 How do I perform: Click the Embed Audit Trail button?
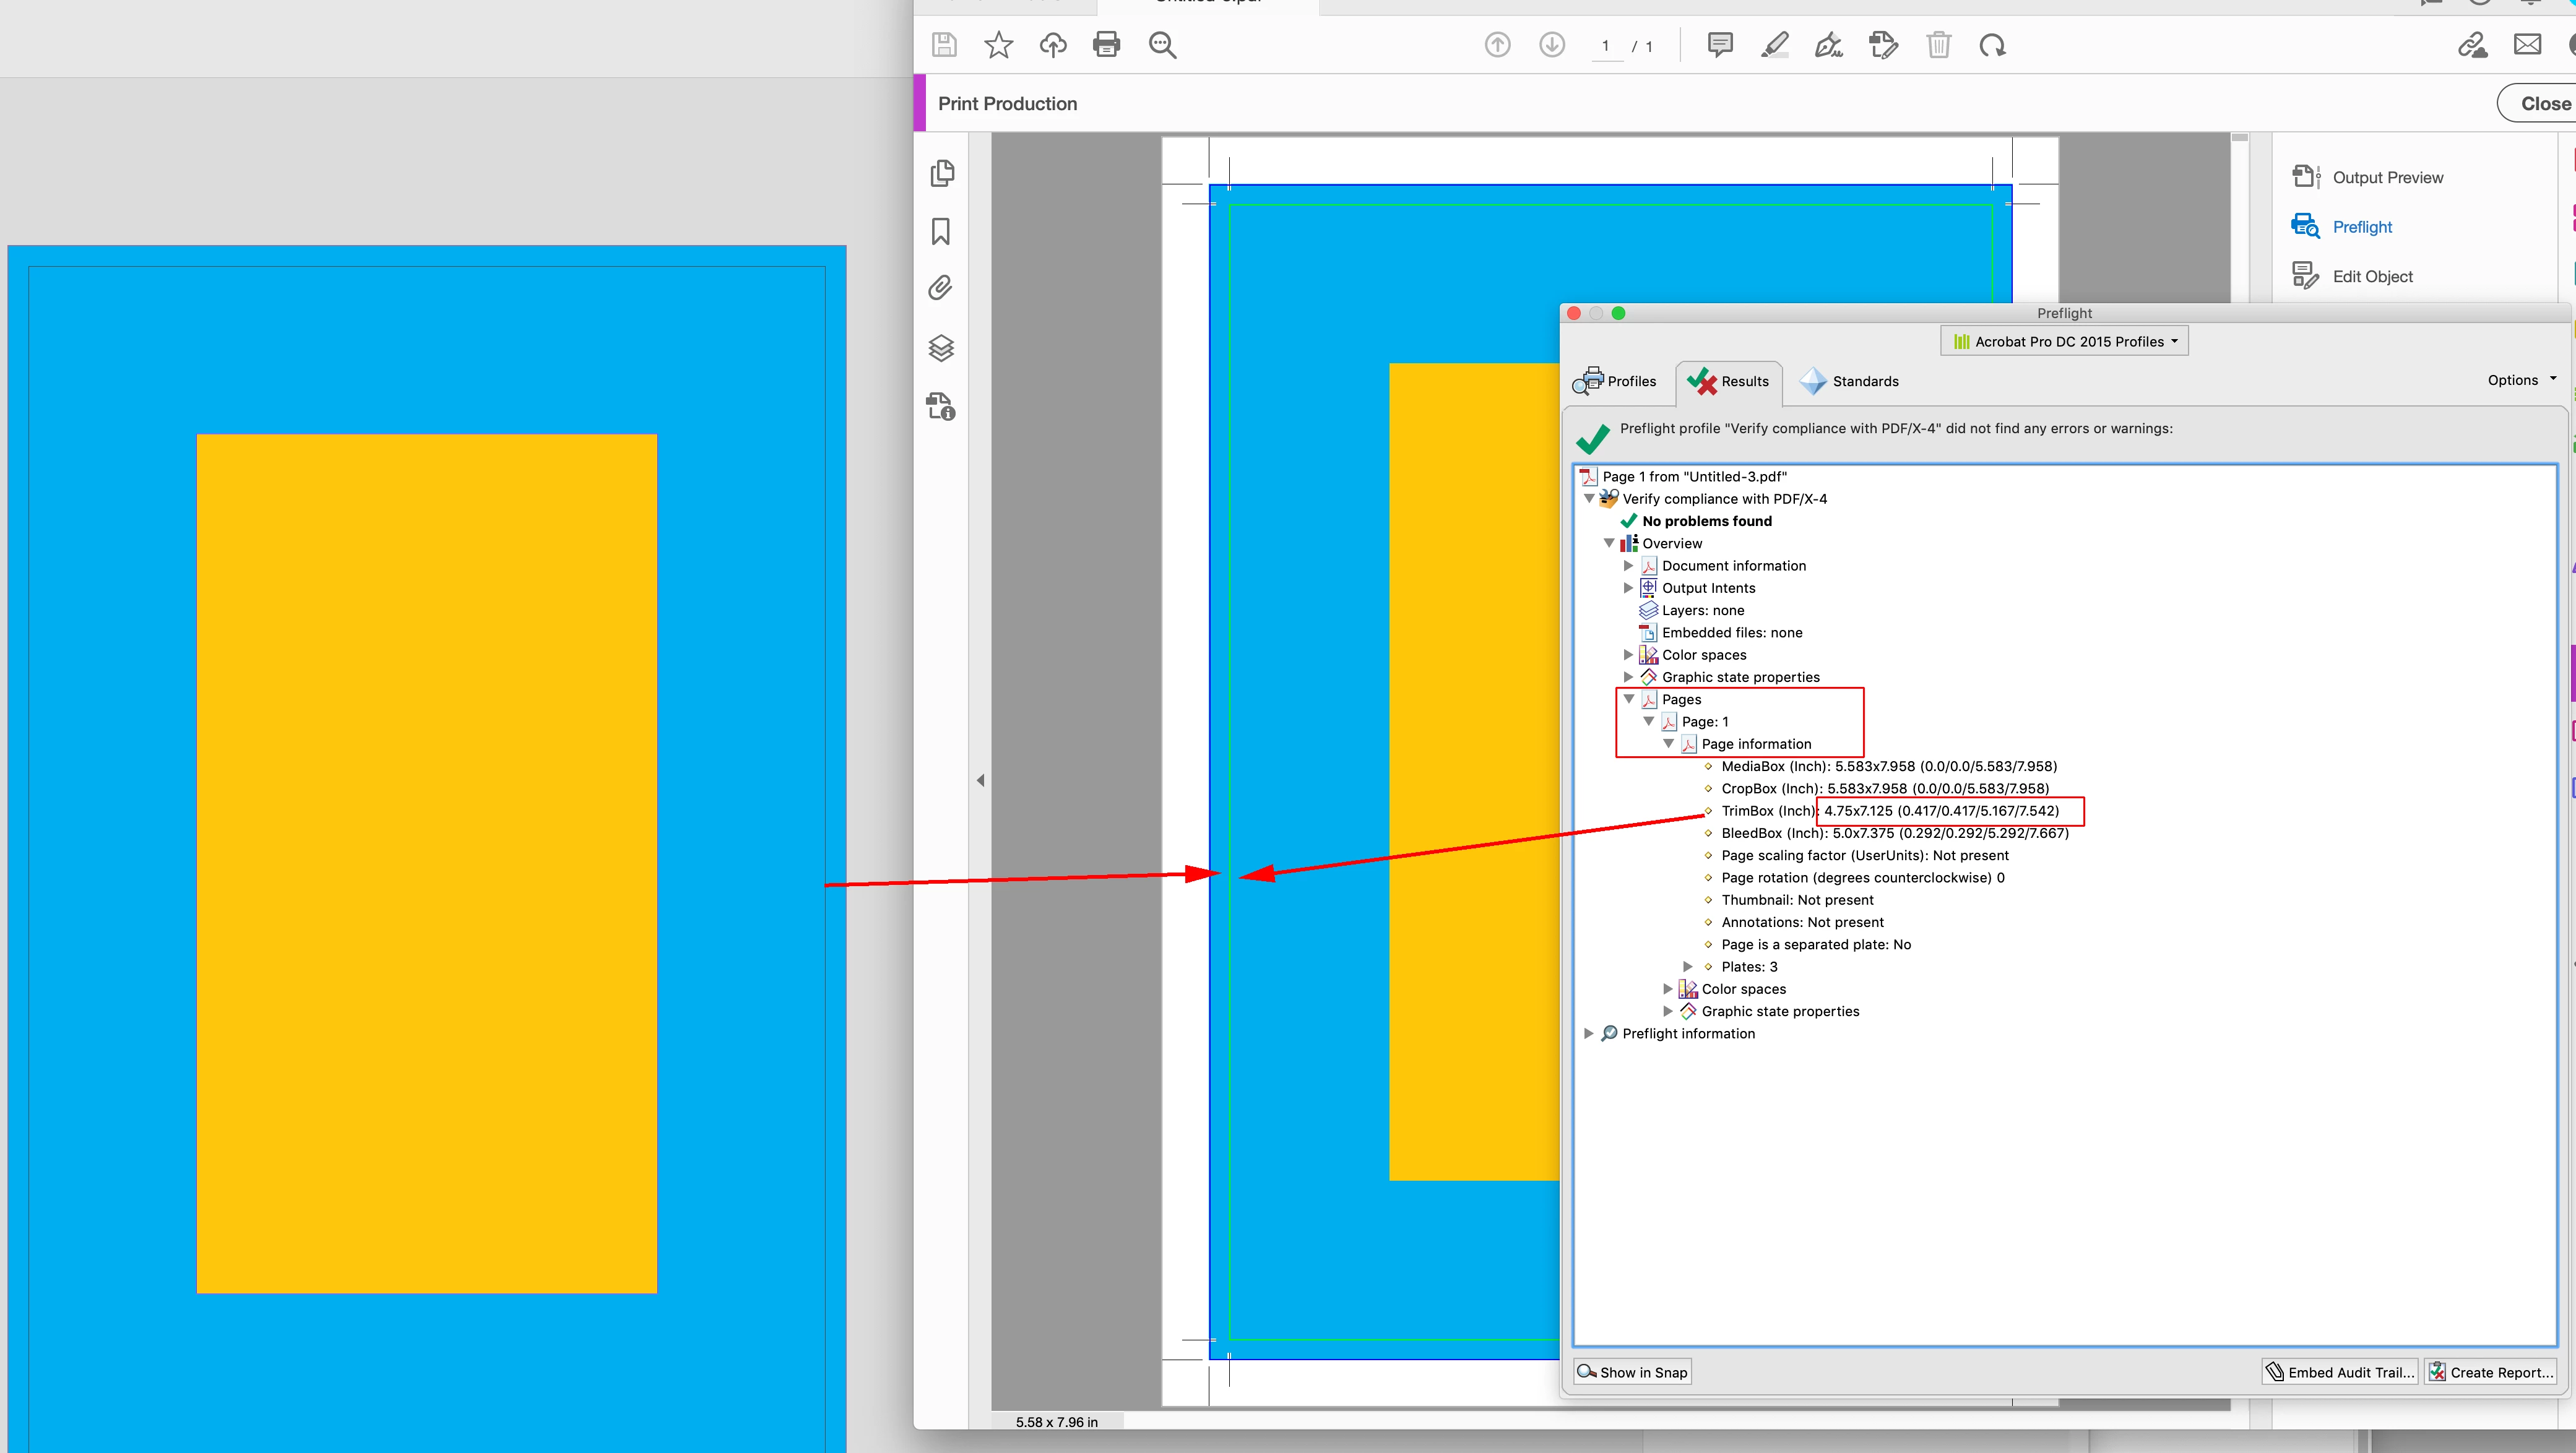[x=2340, y=1372]
